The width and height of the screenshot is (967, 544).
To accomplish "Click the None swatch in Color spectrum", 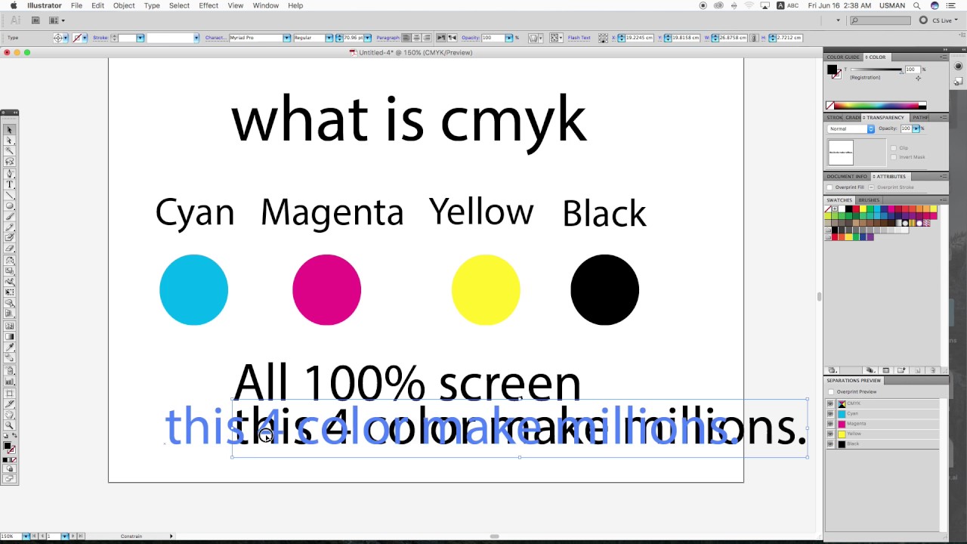I will (x=830, y=106).
